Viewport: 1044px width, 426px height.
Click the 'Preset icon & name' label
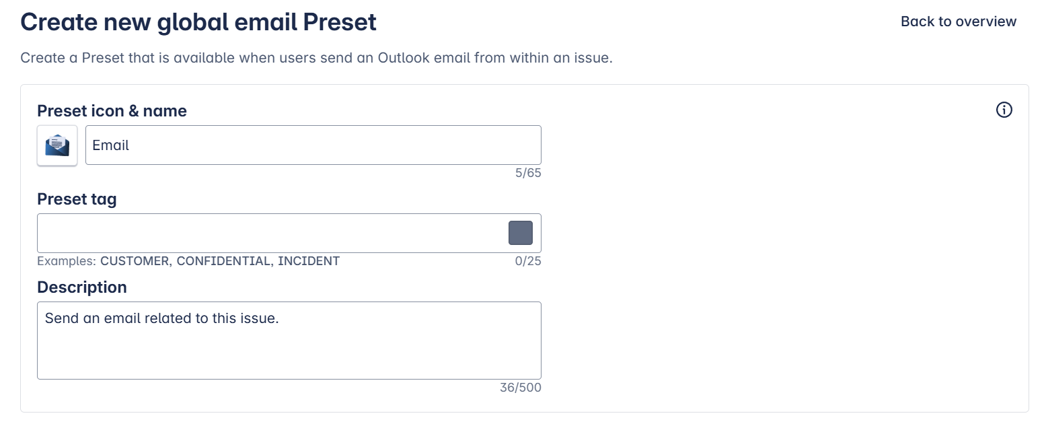pos(112,111)
